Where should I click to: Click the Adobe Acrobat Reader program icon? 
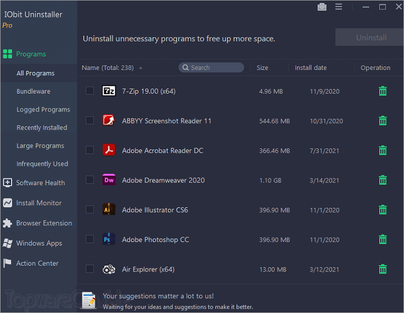[109, 150]
